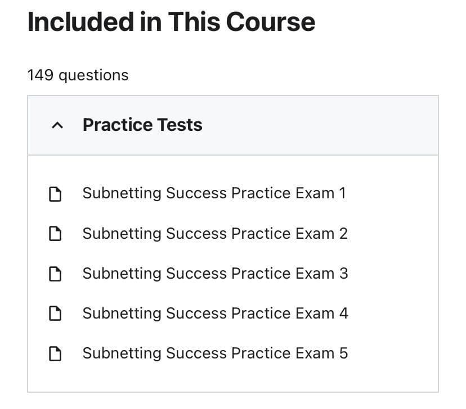Click the Included in This Course heading
Viewport: 466px width, 409px height.
tap(171, 22)
